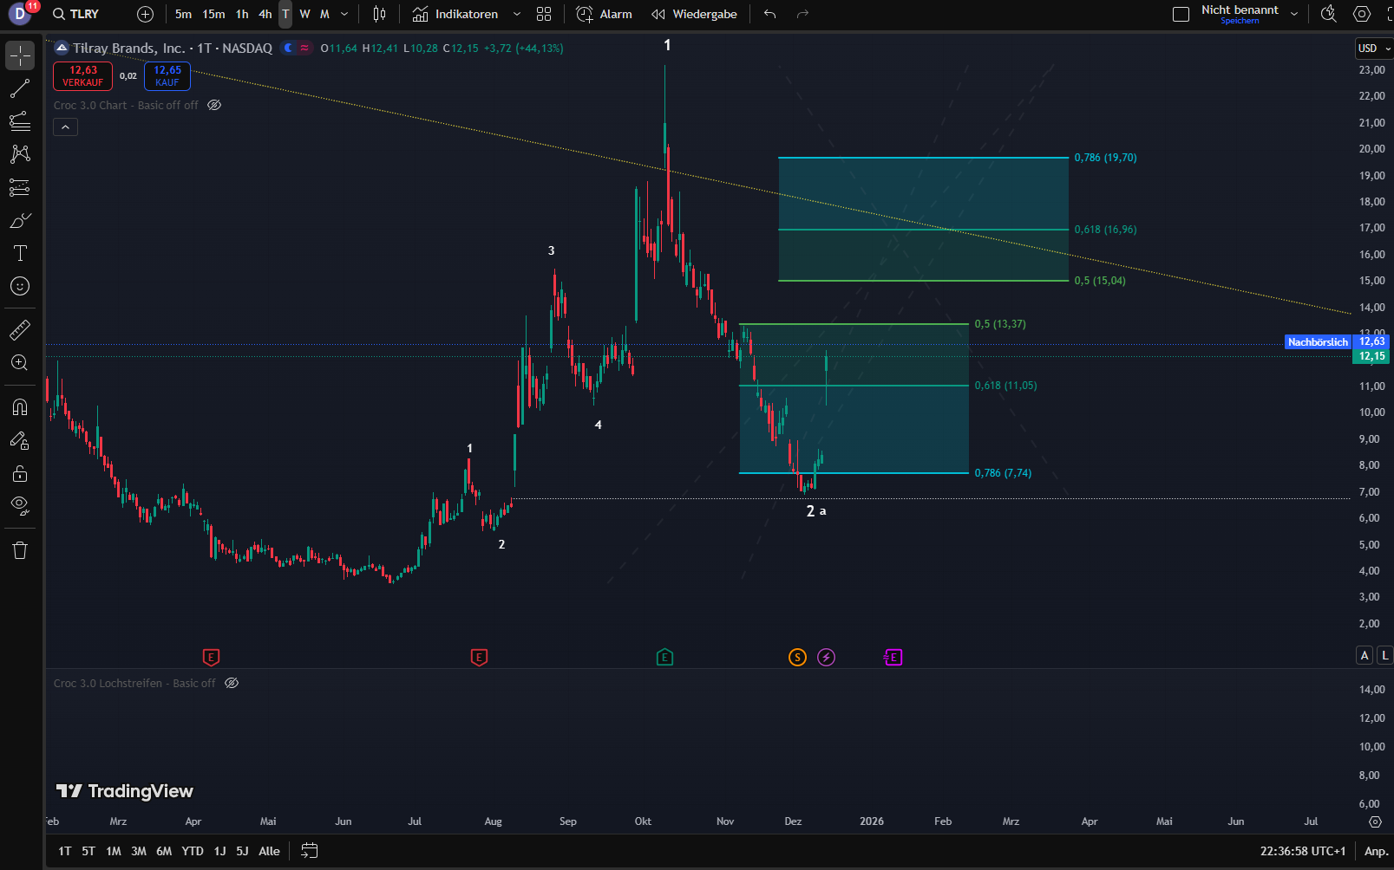Open the emoji icons tool

20,286
